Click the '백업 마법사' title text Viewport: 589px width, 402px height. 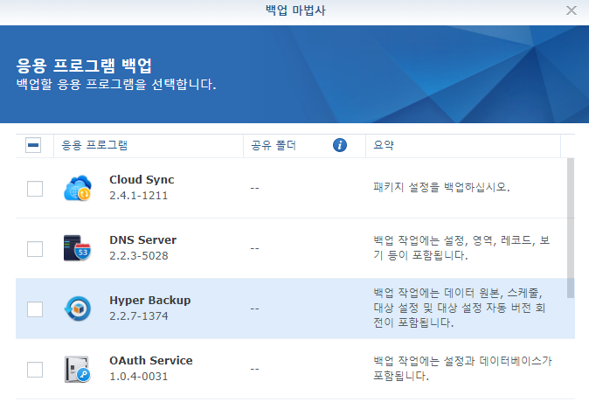[295, 10]
